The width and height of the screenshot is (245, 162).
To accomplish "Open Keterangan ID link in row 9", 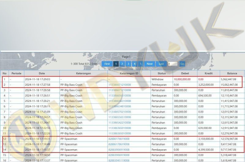I will coord(119,123).
